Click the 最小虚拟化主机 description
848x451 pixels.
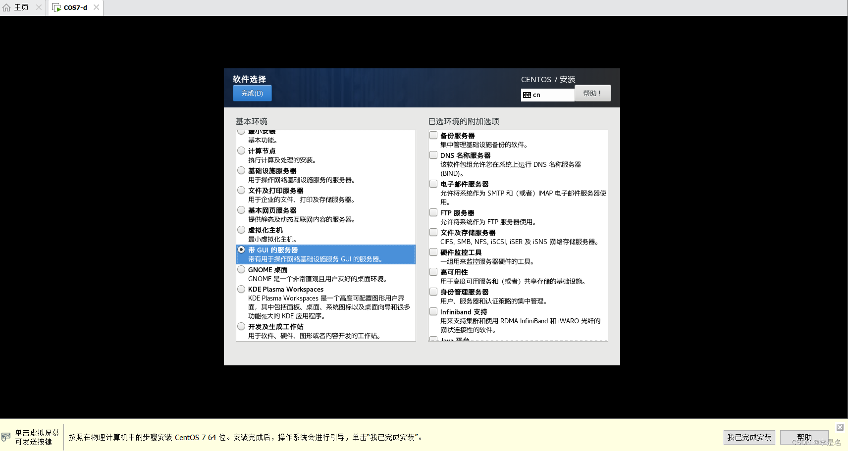[x=272, y=239]
